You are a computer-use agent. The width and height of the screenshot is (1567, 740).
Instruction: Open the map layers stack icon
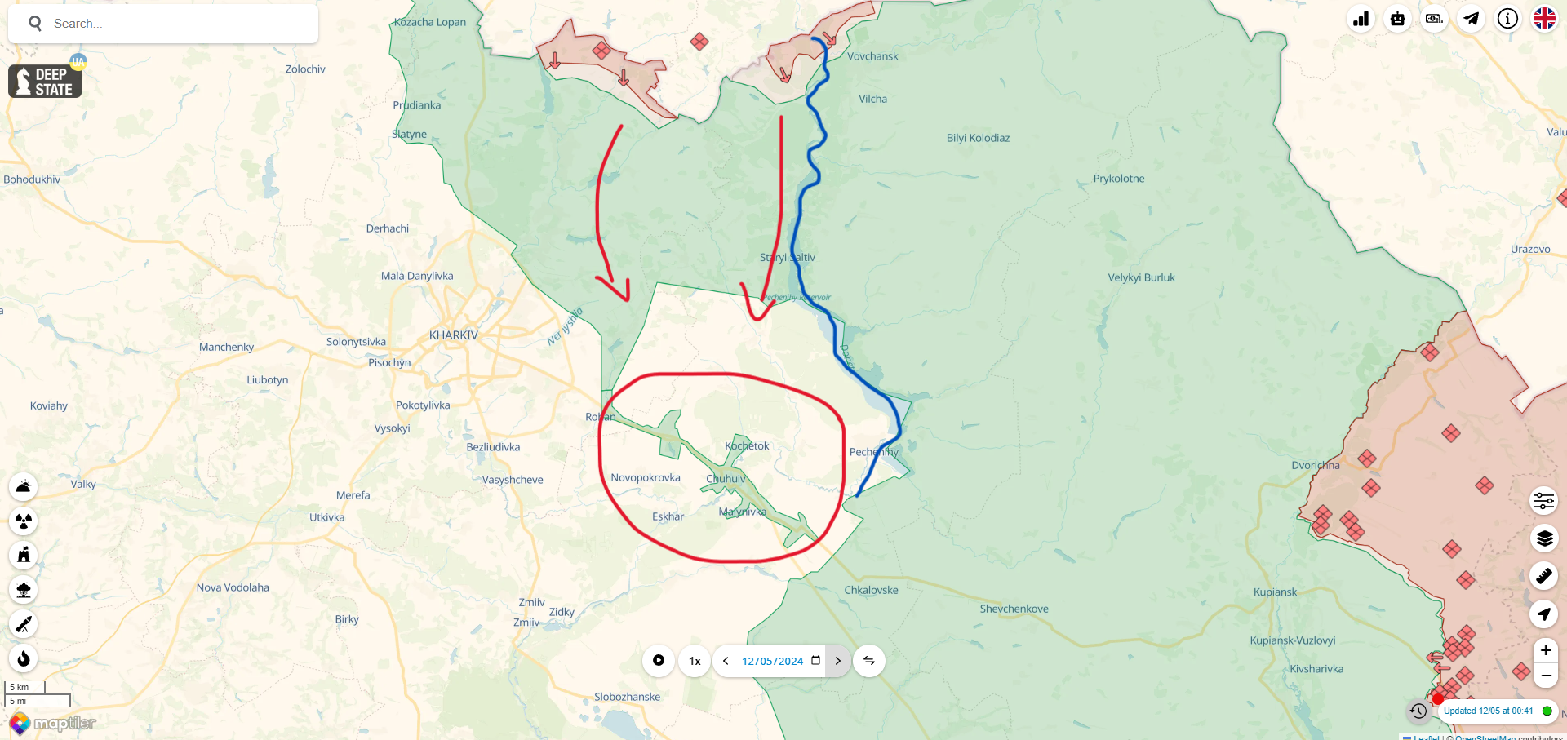[x=1544, y=538]
